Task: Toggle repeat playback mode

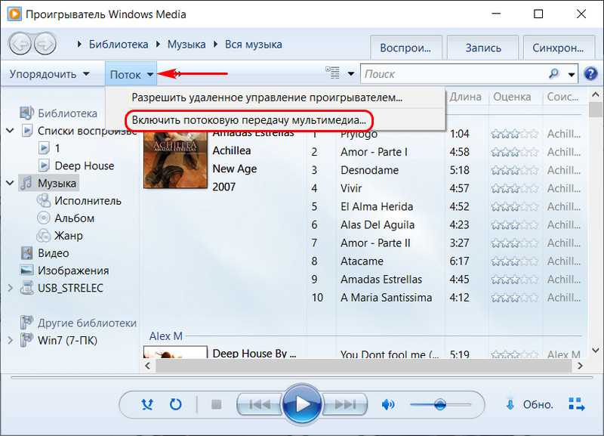Action: (176, 404)
